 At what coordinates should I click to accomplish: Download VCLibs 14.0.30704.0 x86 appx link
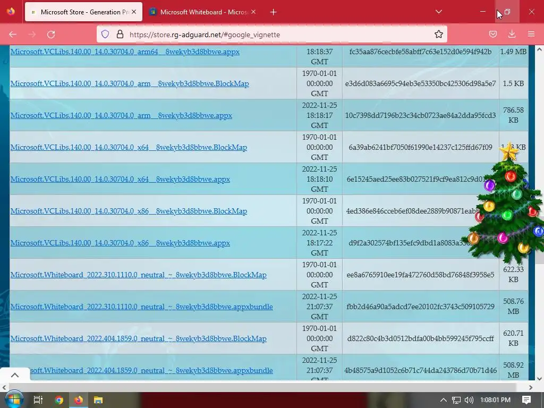point(120,243)
